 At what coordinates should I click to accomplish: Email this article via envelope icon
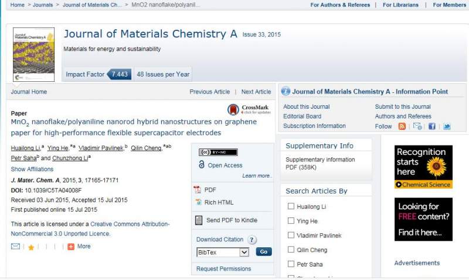point(16,247)
